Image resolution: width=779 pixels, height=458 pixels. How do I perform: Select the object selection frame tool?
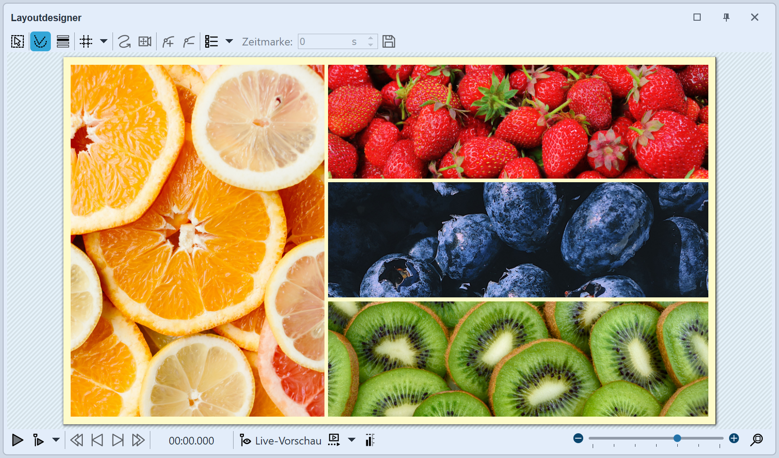point(18,42)
